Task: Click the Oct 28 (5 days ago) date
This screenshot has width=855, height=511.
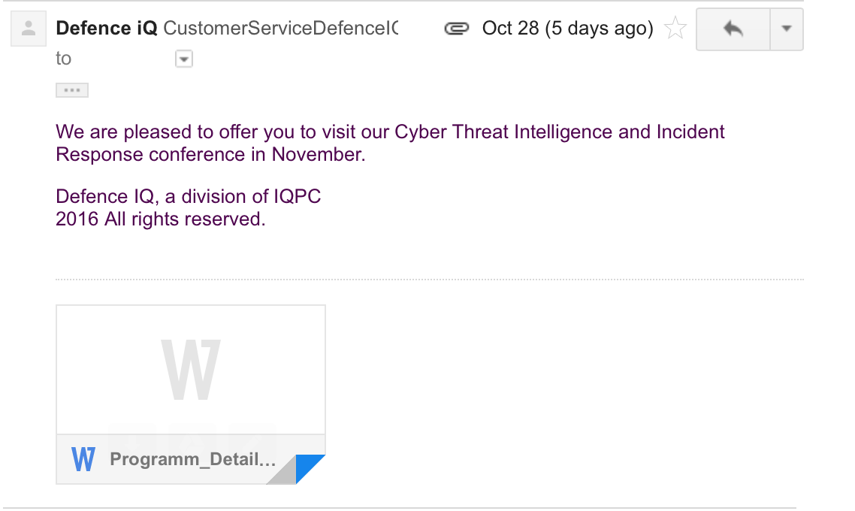Action: coord(567,29)
